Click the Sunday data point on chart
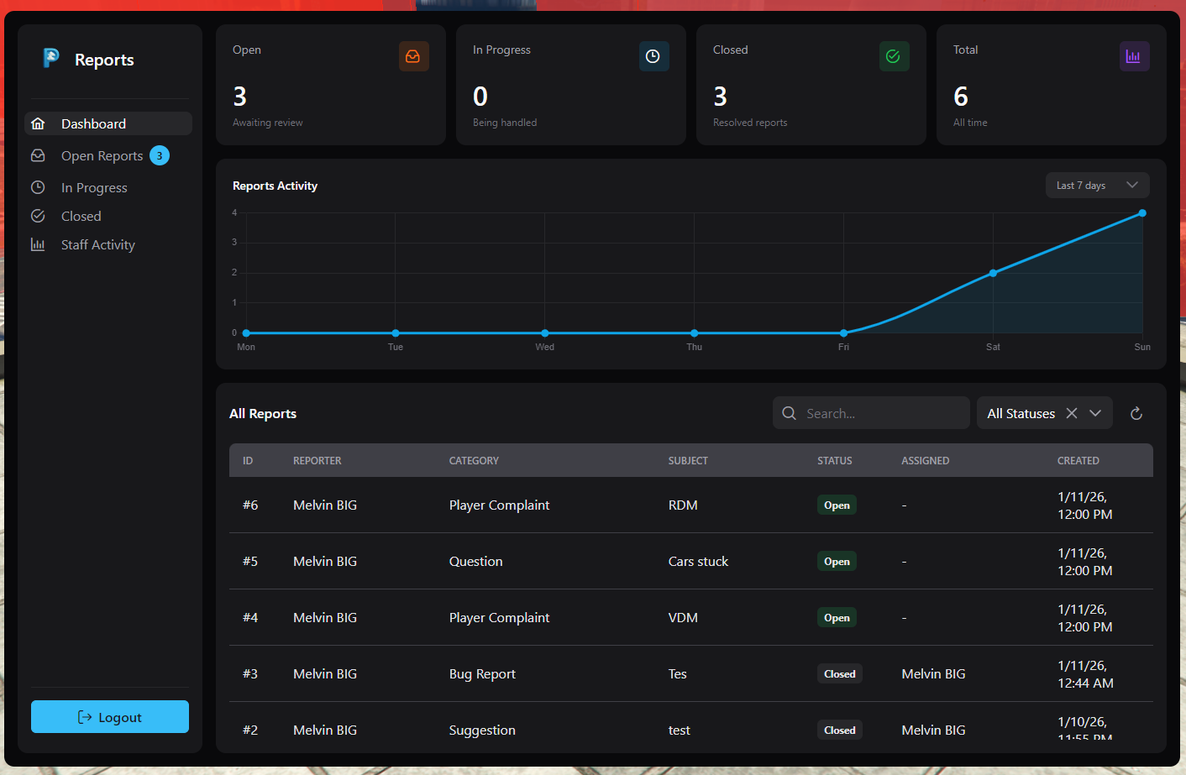Image resolution: width=1186 pixels, height=775 pixels. coord(1142,213)
